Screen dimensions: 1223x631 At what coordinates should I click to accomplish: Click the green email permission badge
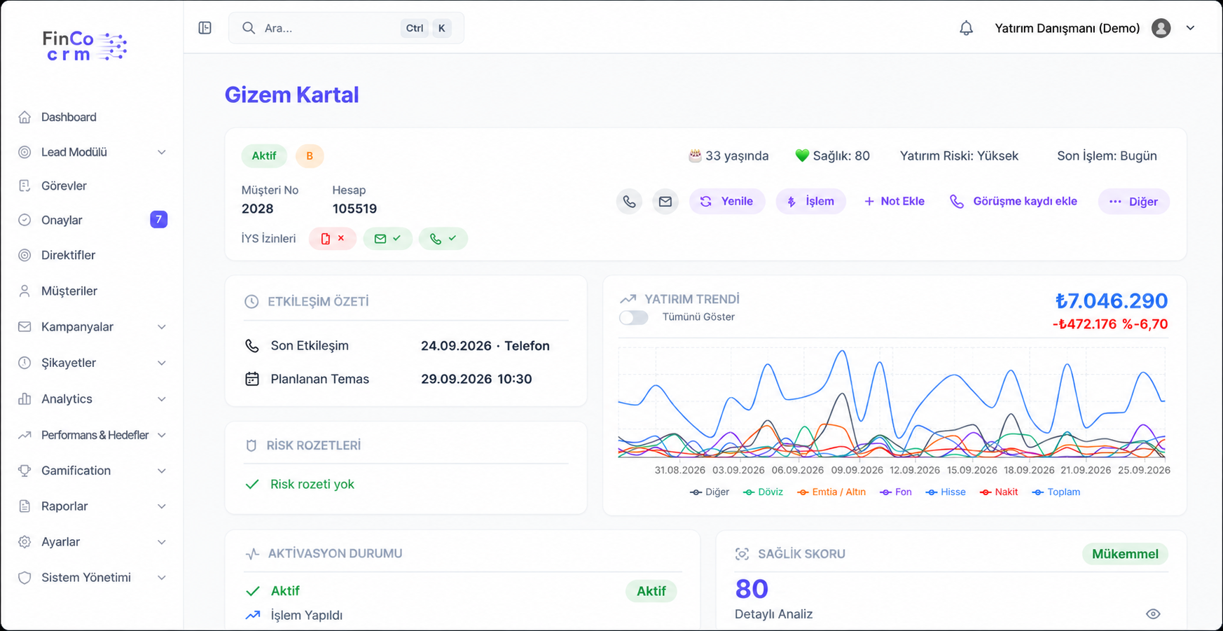point(387,239)
